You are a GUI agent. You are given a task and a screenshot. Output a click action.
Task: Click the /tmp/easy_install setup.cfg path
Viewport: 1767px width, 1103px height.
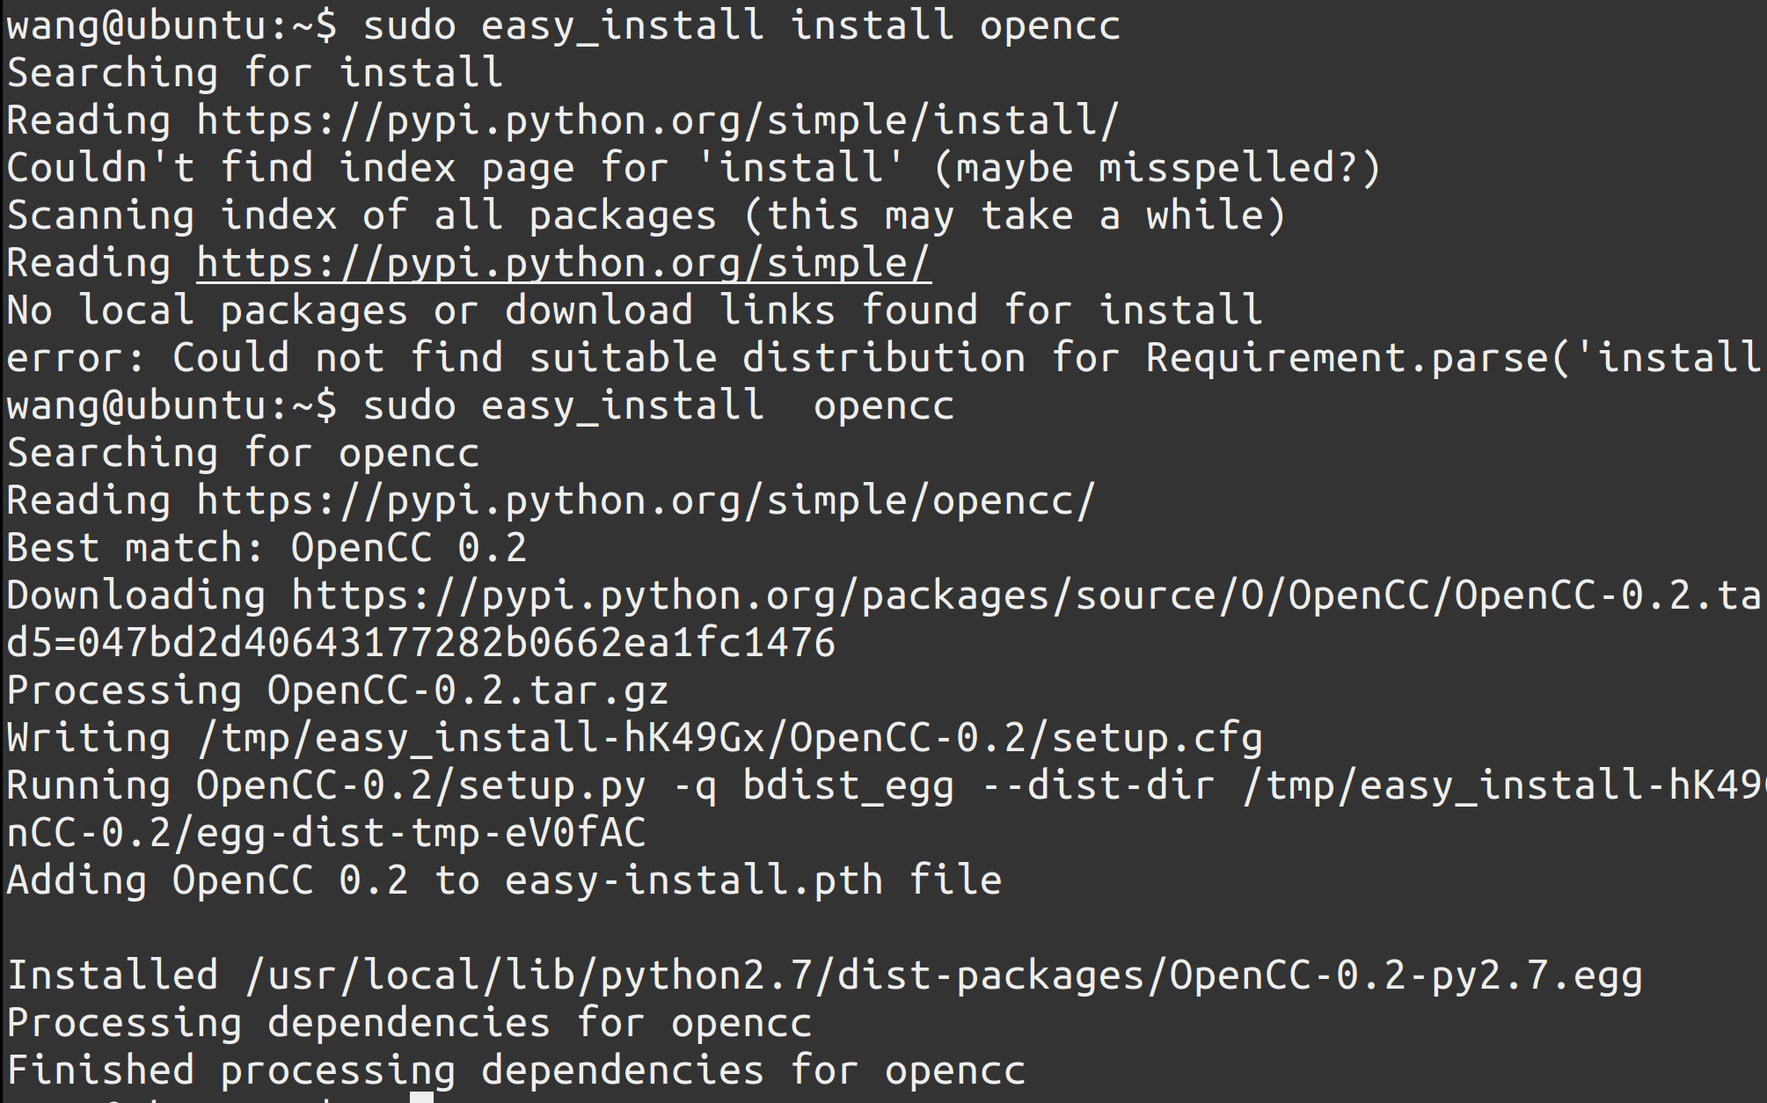pyautogui.click(x=730, y=738)
